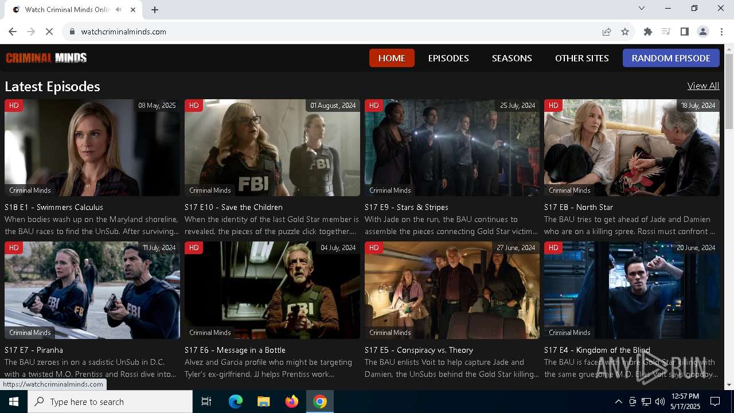Mute the tab using the speaker icon
The width and height of the screenshot is (734, 413).
(x=119, y=9)
